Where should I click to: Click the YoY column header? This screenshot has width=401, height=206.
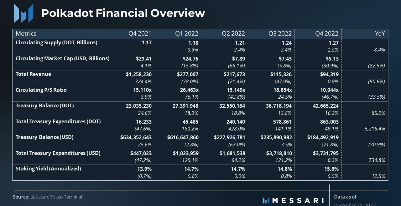(x=380, y=33)
